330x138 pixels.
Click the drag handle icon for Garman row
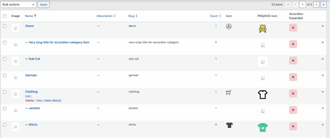(x=323, y=75)
